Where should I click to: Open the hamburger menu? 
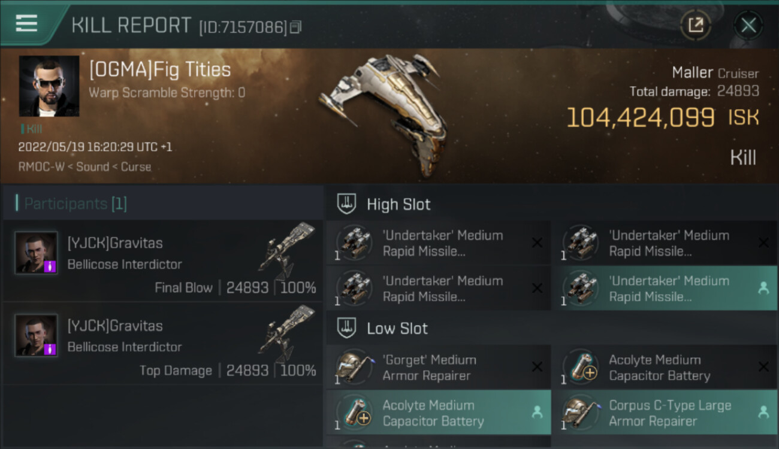click(x=27, y=23)
